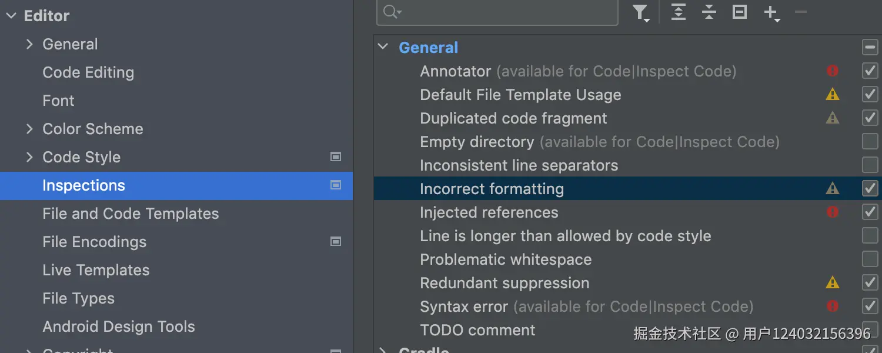882x353 pixels.
Task: Click the reset to empty square icon
Action: point(740,12)
